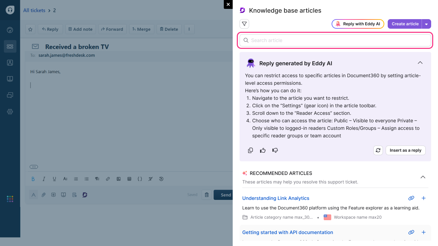This screenshot has height=246, width=438.
Task: Collapse the Reply generated by Eddy AI card
Action: tap(420, 63)
